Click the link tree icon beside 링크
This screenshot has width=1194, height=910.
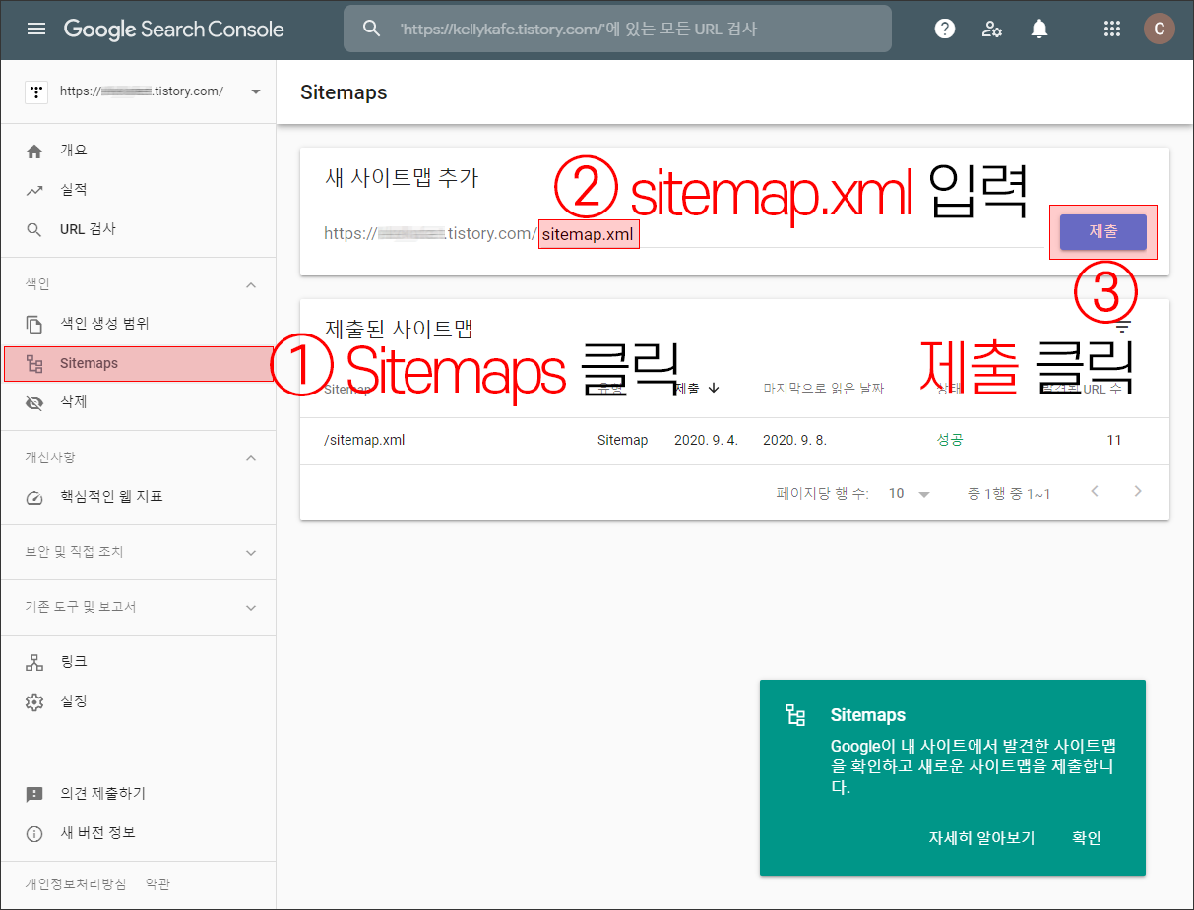click(34, 662)
